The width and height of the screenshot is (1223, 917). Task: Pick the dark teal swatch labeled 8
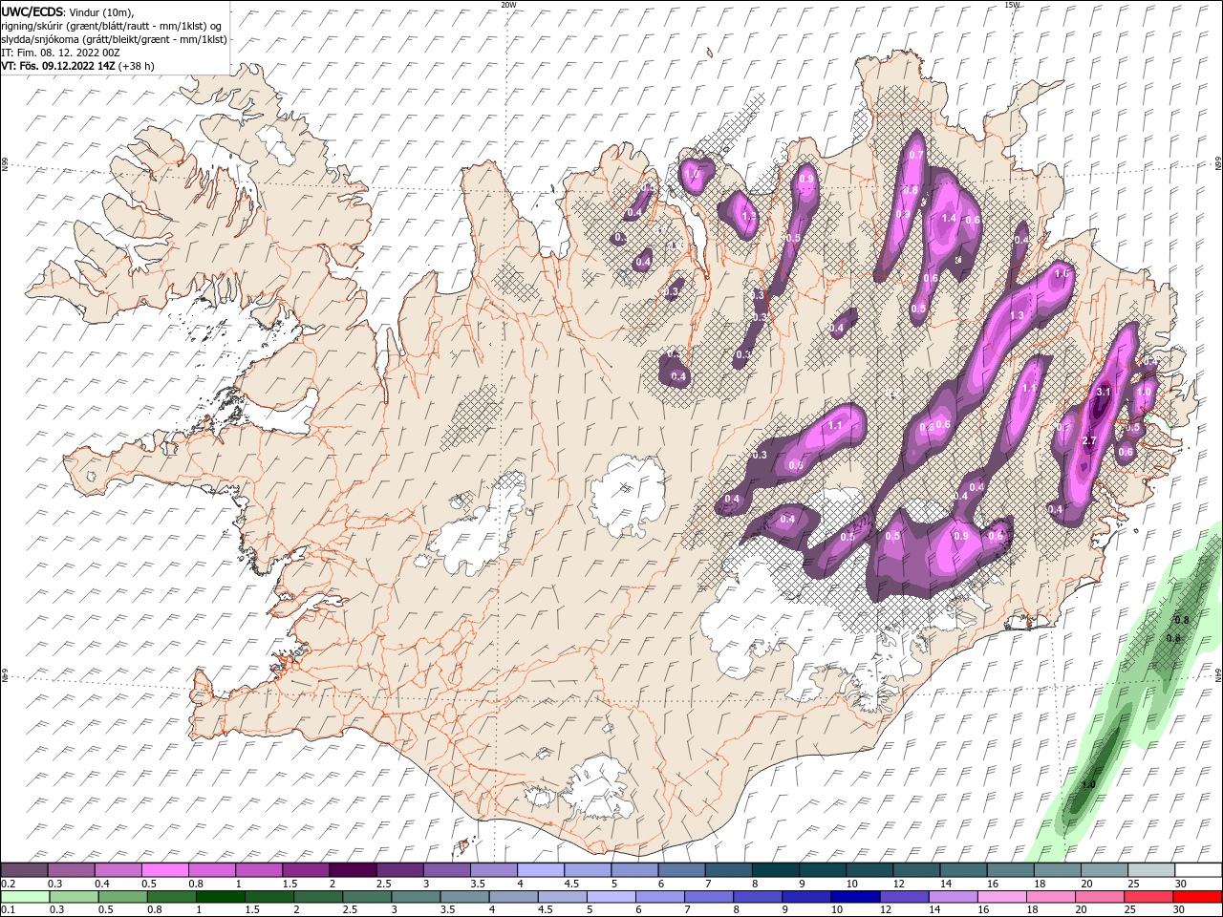775,870
